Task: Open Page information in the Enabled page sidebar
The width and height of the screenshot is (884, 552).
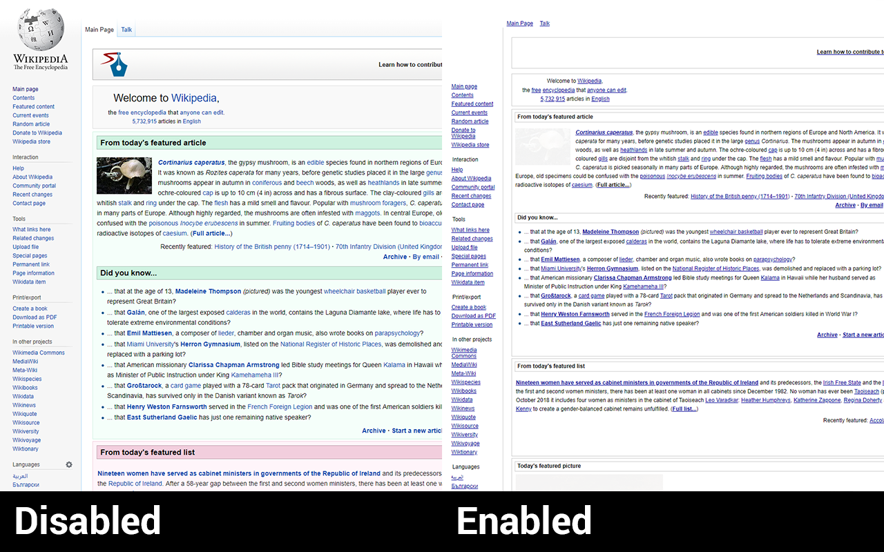Action: pyautogui.click(x=472, y=273)
